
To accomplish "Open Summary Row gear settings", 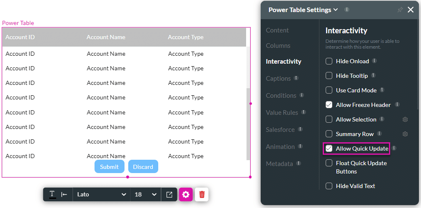I will click(x=405, y=134).
